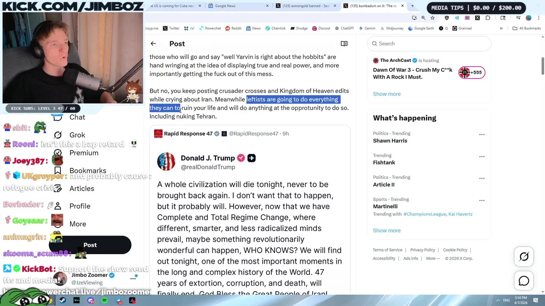The image size is (545, 306).
Task: Click the floating Grok button
Action: coord(524,256)
